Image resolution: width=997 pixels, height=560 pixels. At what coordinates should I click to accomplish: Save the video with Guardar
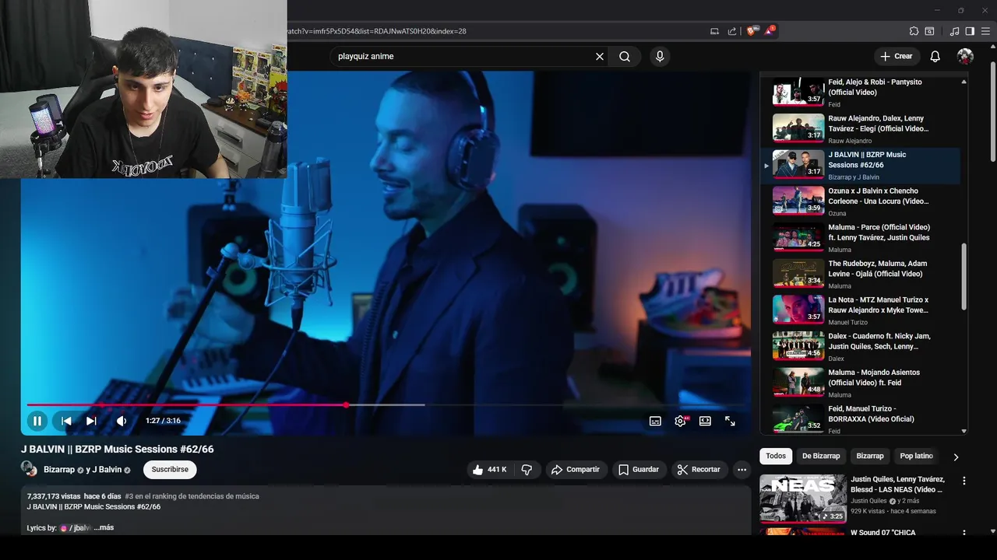point(638,470)
